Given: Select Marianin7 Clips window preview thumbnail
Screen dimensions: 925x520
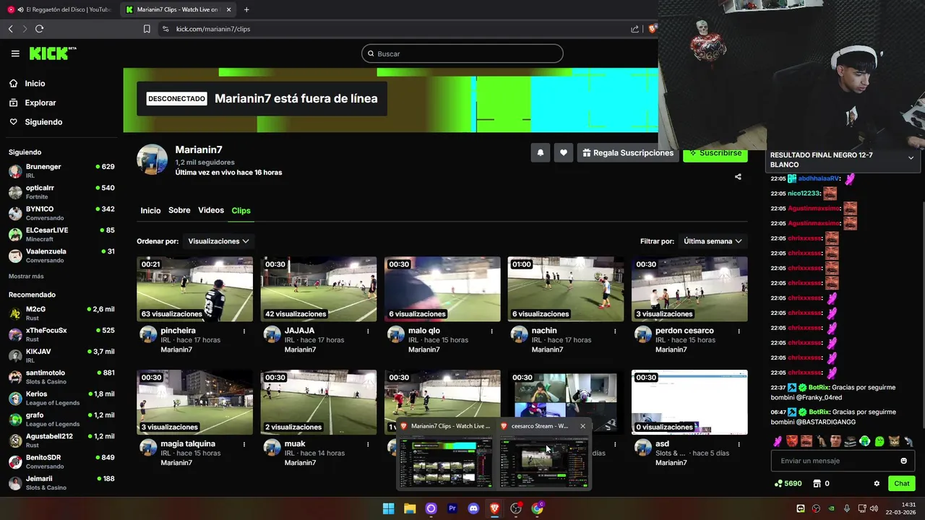Looking at the screenshot, I should 444,462.
